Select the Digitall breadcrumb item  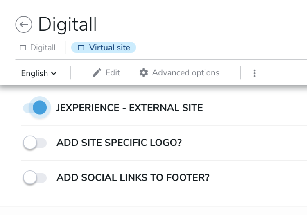point(38,48)
